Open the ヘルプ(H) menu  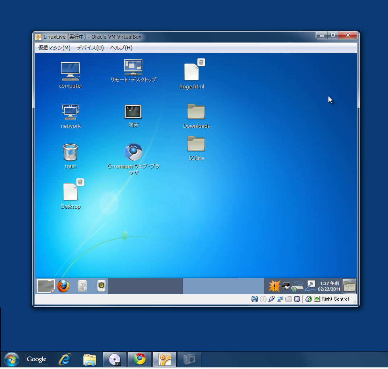121,48
